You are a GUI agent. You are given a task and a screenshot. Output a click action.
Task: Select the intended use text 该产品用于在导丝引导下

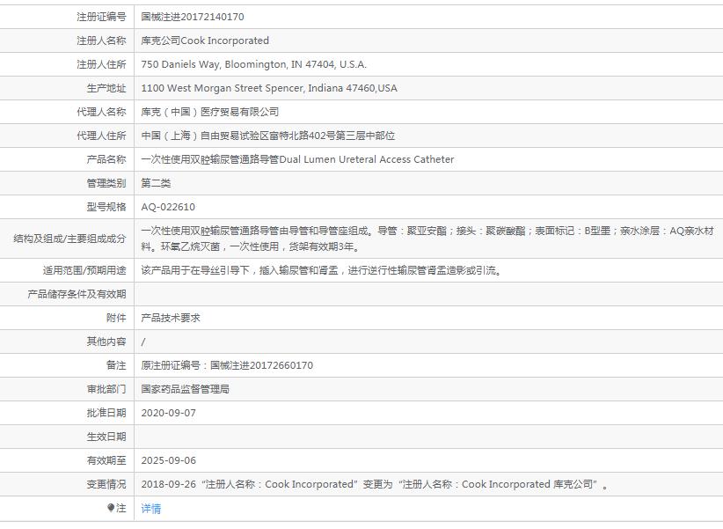pyautogui.click(x=321, y=270)
